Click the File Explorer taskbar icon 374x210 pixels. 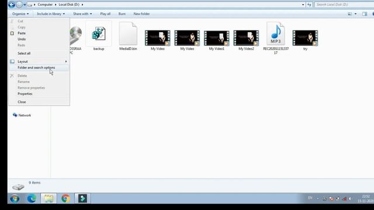(x=49, y=198)
